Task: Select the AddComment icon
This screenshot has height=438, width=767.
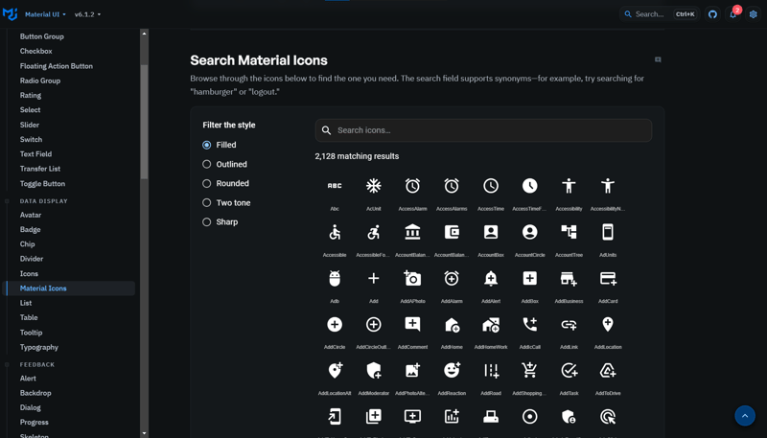Action: [412, 325]
